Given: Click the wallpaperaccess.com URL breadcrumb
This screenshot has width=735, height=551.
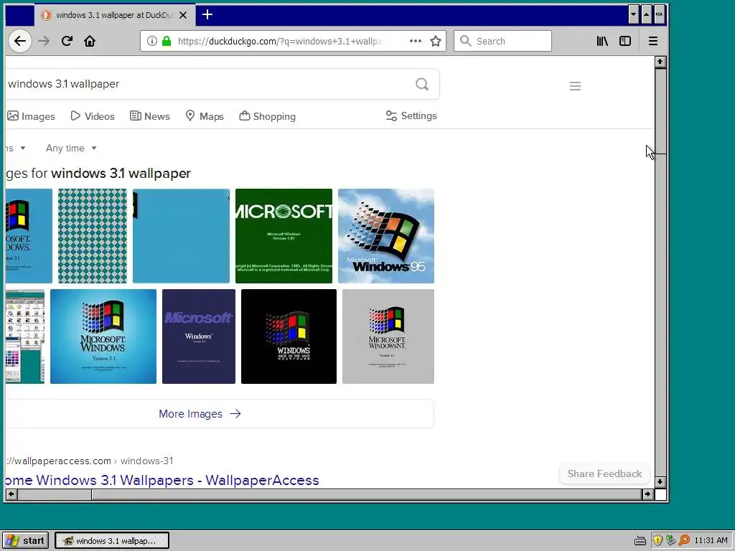Looking at the screenshot, I should [x=90, y=461].
